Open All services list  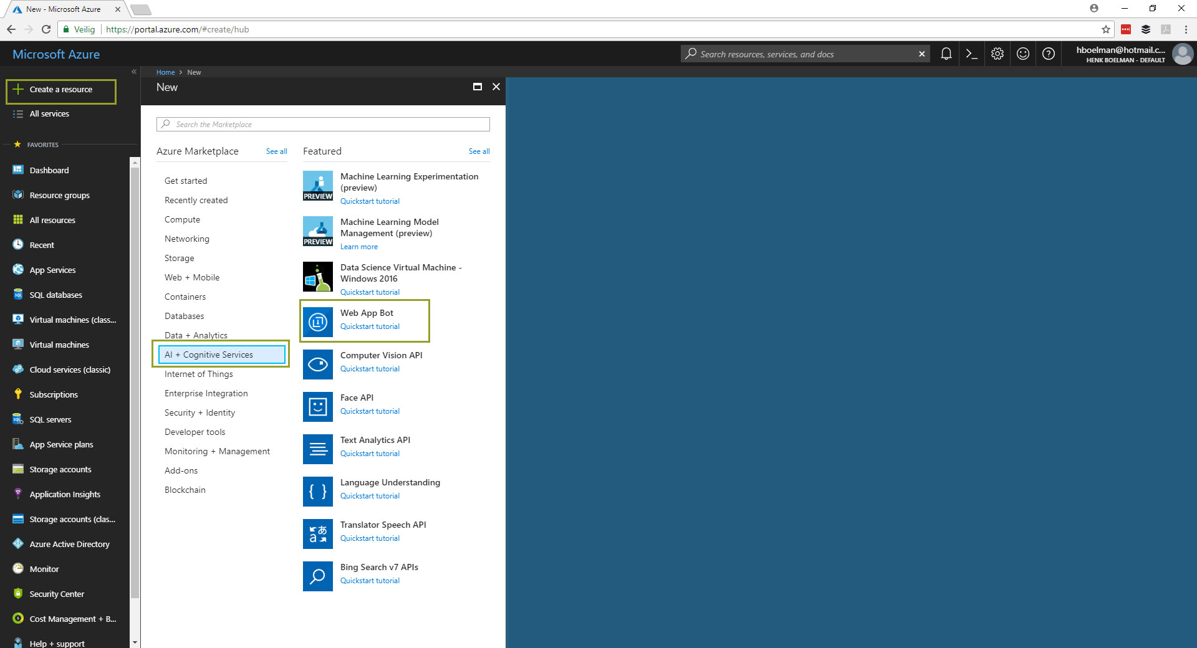pos(49,114)
